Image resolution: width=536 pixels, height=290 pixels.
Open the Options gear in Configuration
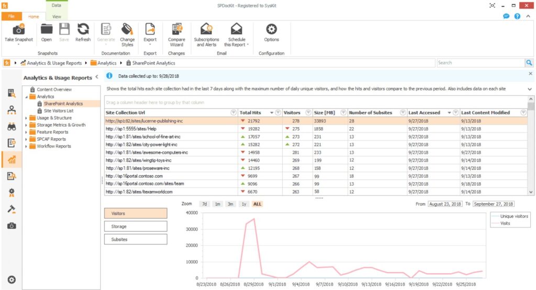(x=272, y=29)
